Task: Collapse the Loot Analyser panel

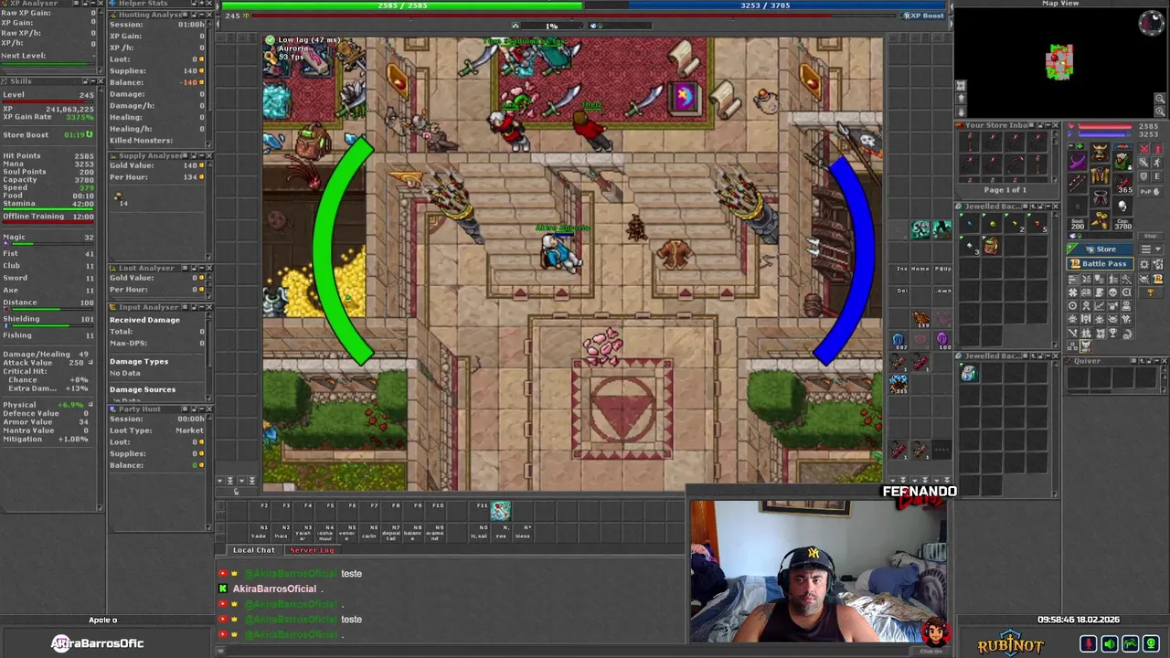Action: tap(202, 268)
